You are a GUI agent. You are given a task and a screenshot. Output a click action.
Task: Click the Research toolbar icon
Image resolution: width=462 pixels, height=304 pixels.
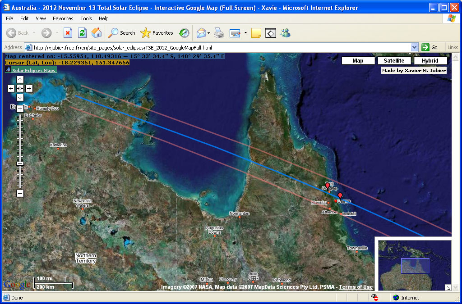coord(271,33)
